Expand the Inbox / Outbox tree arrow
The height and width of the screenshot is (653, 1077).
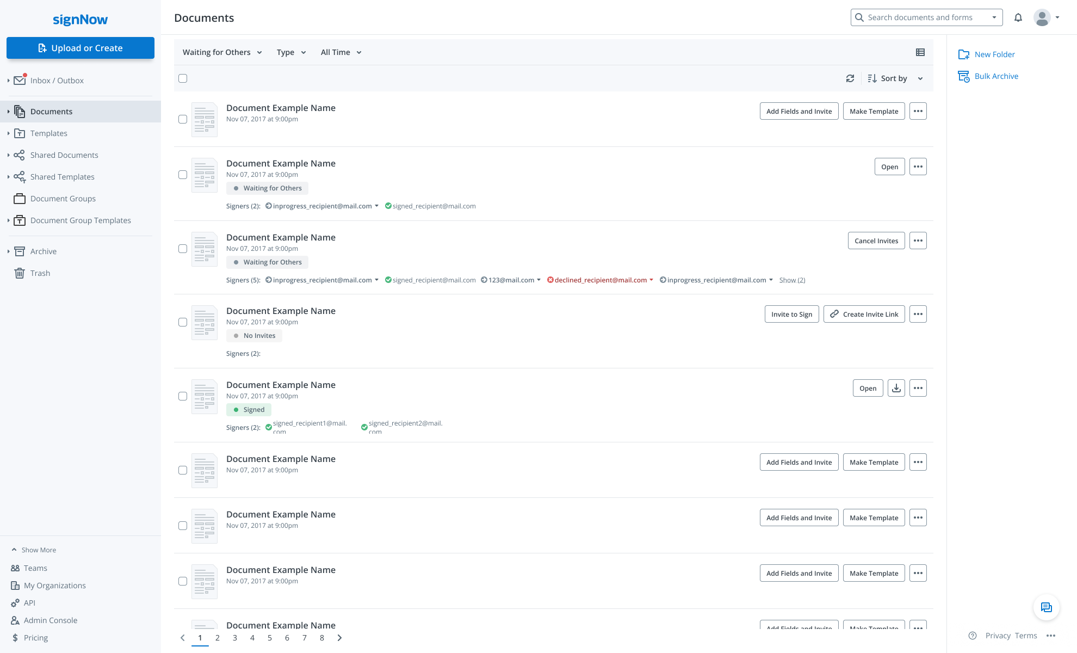click(8, 81)
